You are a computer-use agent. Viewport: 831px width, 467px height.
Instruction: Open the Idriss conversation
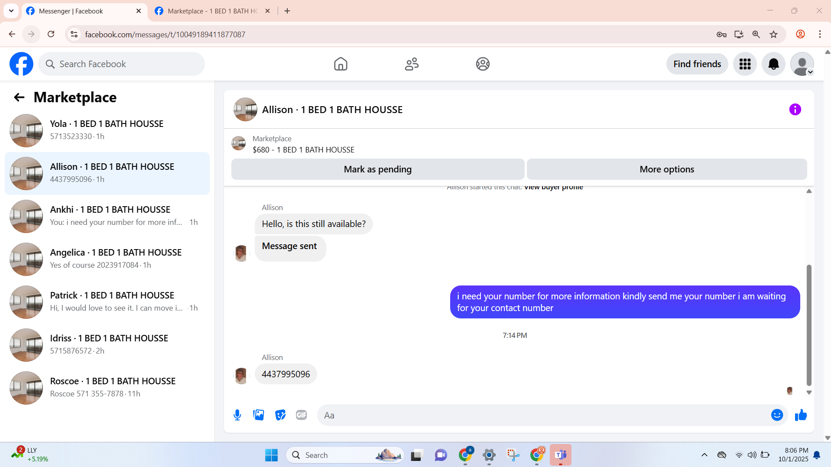[x=107, y=345]
